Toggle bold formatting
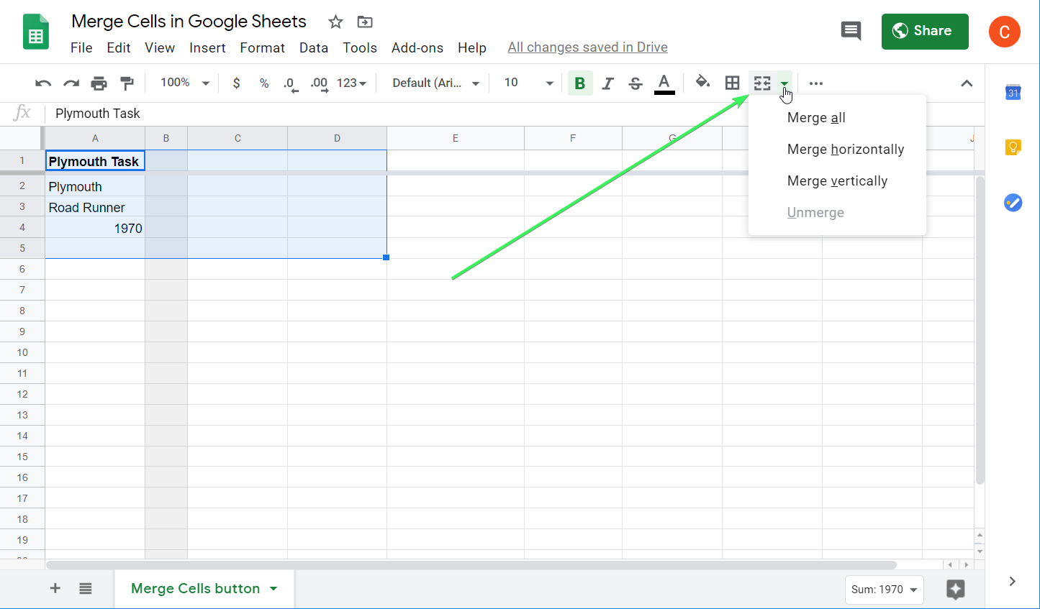1040x609 pixels. tap(580, 83)
